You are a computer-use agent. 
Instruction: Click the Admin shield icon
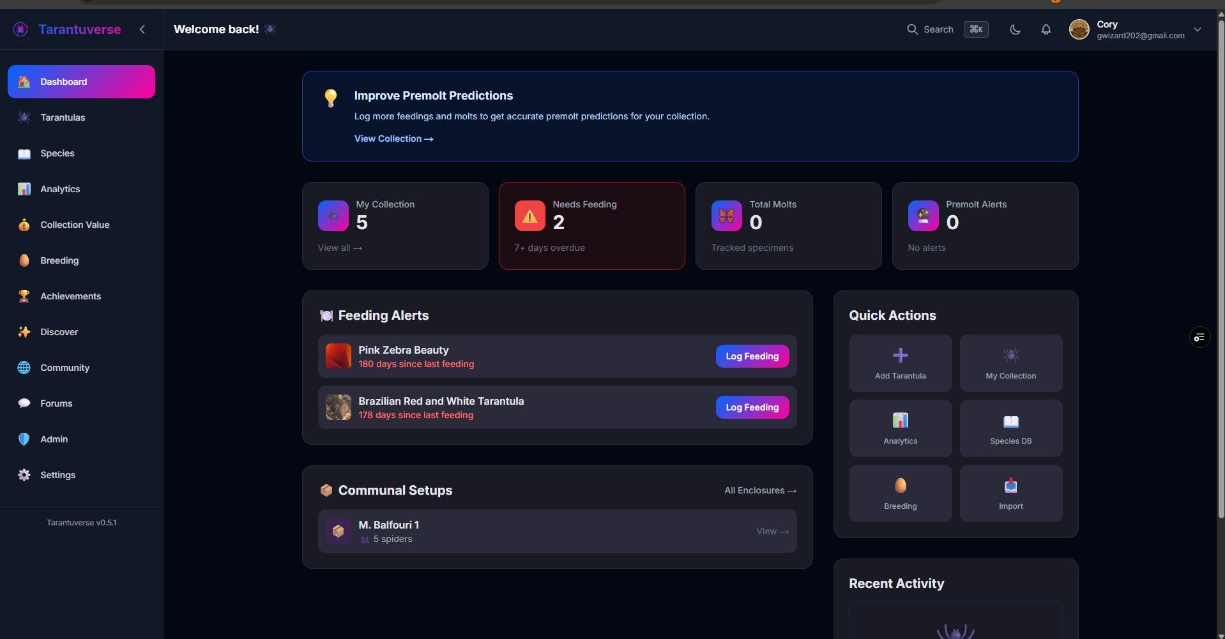coord(24,439)
